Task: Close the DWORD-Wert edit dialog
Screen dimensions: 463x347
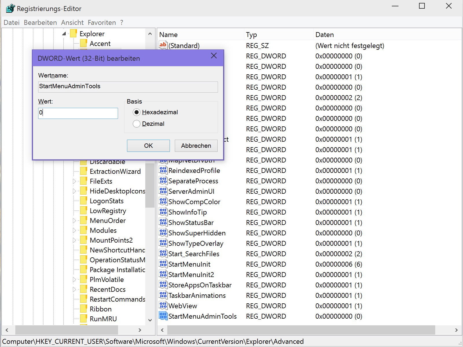Action: pyautogui.click(x=214, y=56)
